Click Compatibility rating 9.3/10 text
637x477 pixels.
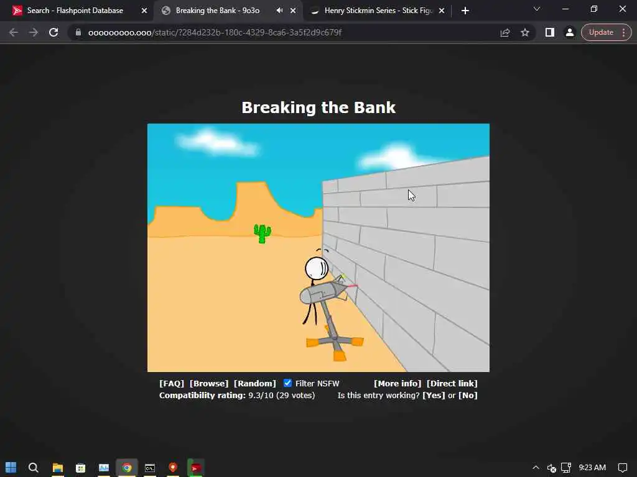point(237,395)
